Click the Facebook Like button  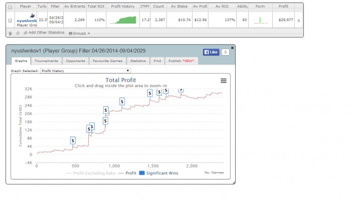(211, 52)
